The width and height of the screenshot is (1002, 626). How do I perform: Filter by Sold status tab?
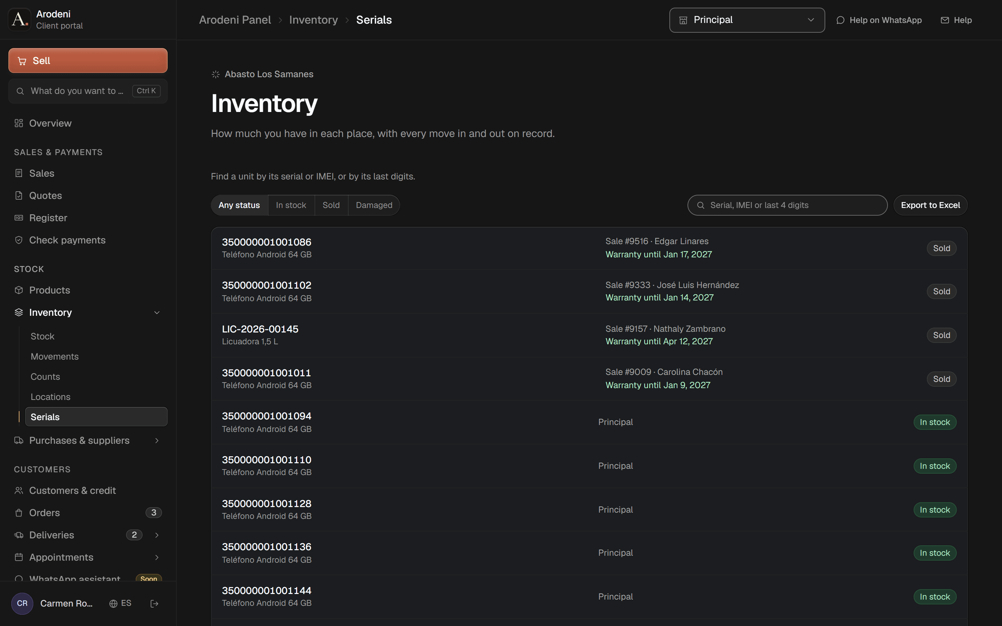pyautogui.click(x=331, y=205)
